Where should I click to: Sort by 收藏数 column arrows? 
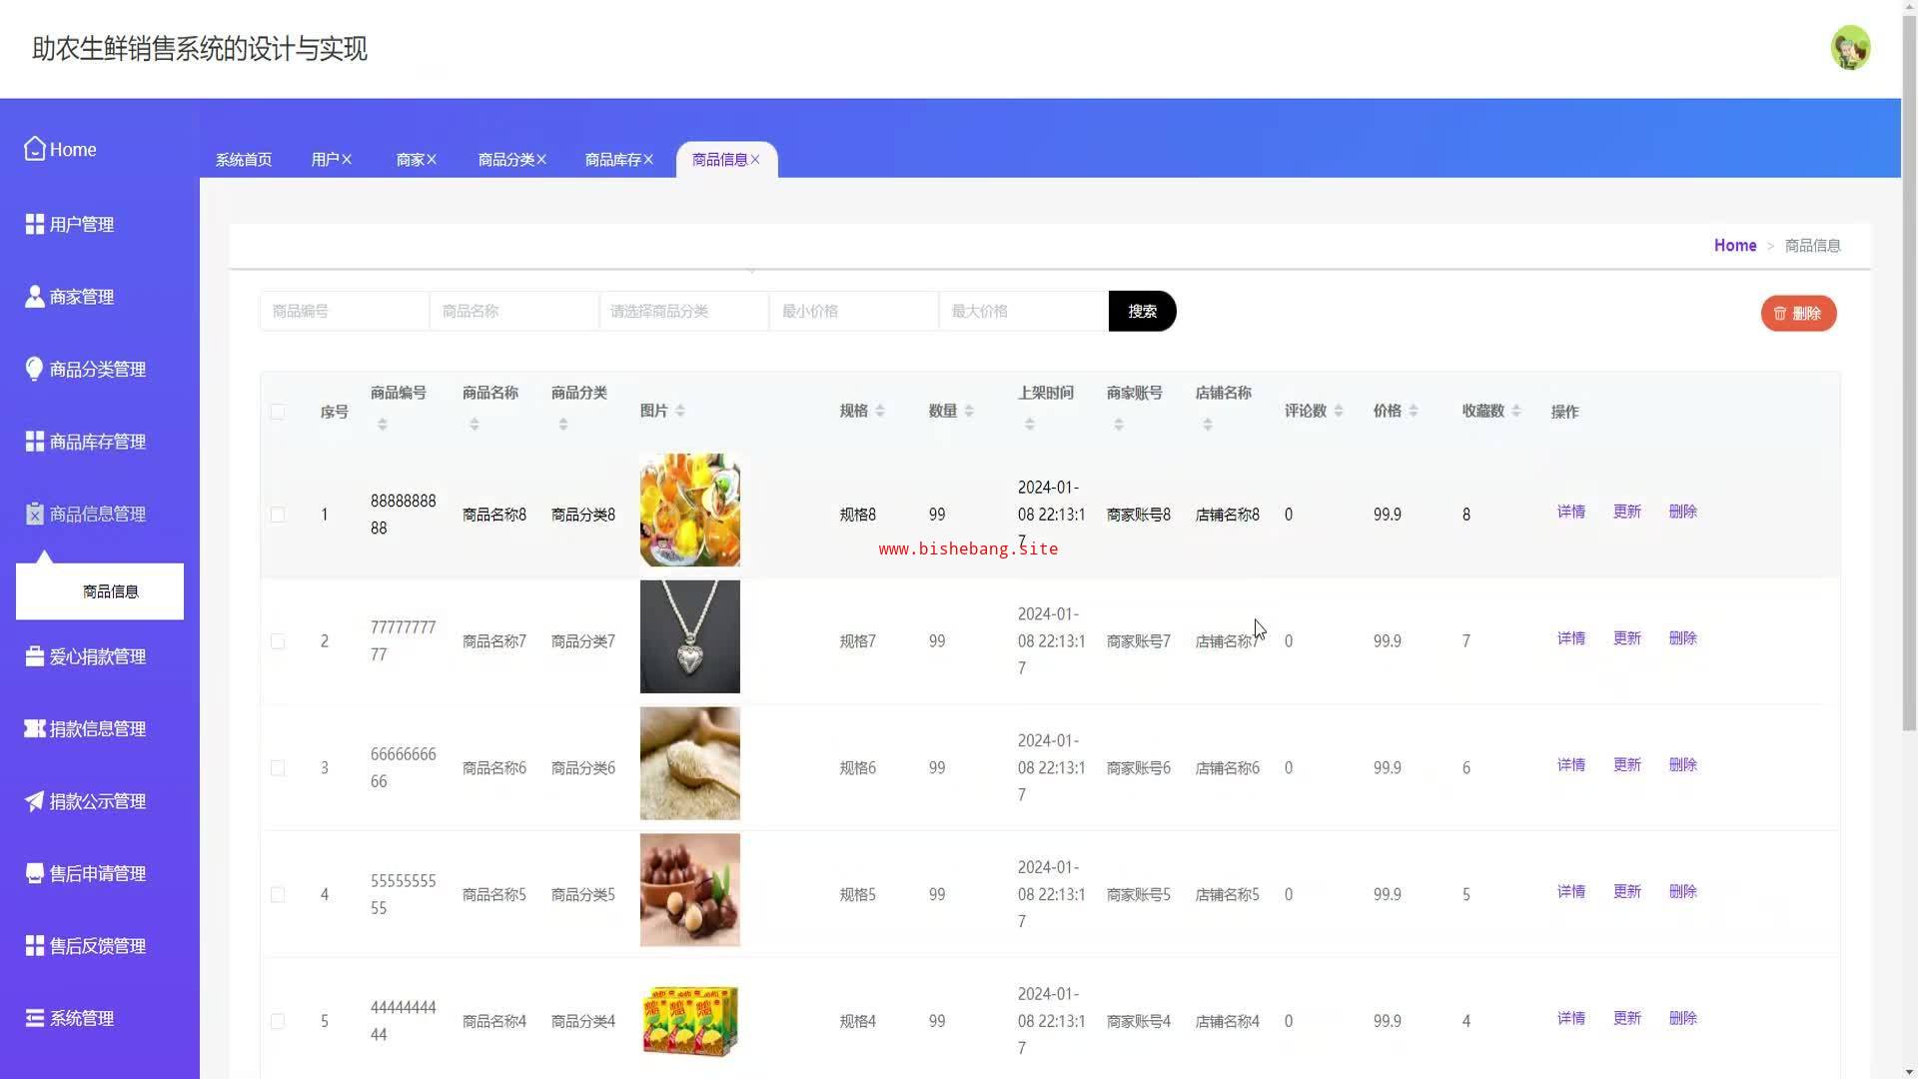point(1516,411)
